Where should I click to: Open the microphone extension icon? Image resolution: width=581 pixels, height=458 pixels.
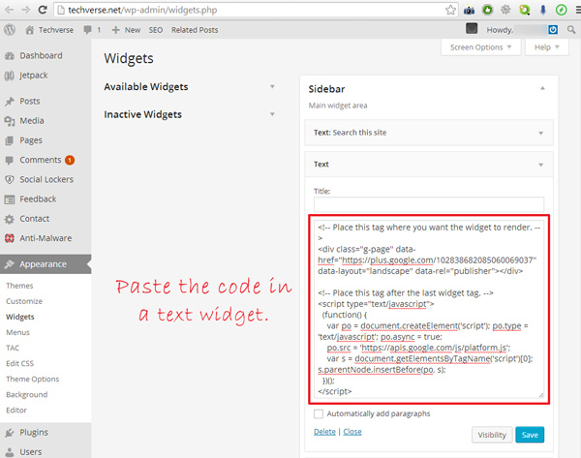pos(542,10)
